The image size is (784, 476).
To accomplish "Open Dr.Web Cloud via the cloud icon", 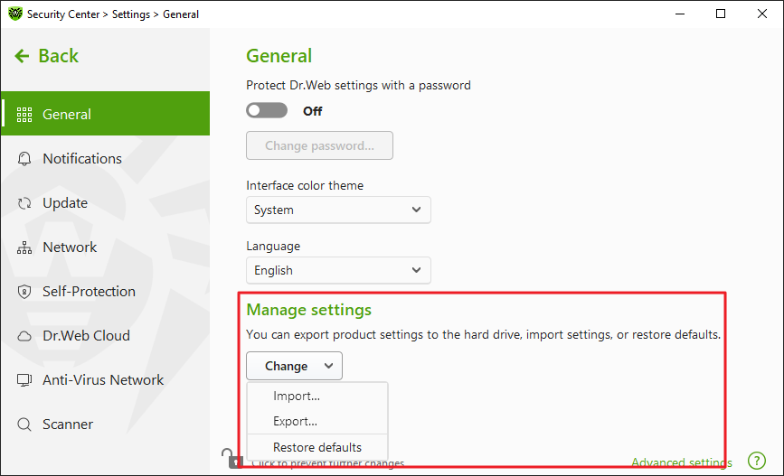I will pyautogui.click(x=24, y=336).
